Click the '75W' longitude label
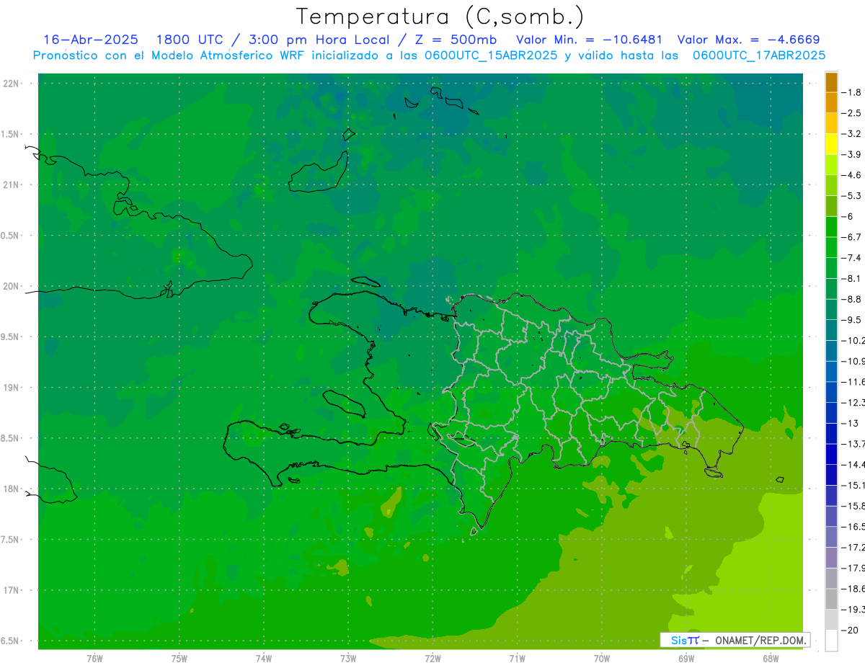The height and width of the screenshot is (668, 865). tap(179, 658)
